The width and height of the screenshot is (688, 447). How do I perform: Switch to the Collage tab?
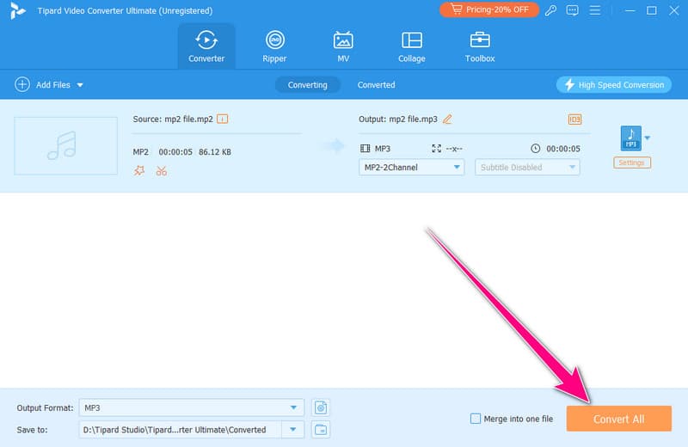click(x=412, y=46)
